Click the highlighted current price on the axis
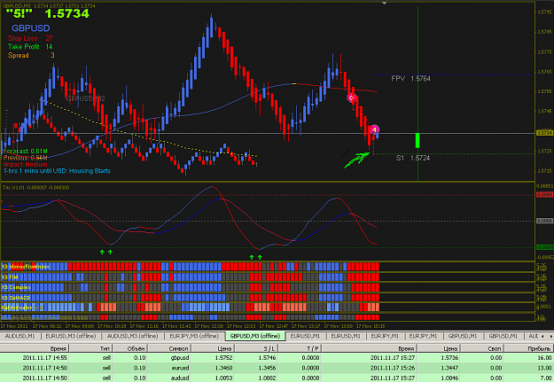The image size is (554, 382). tap(544, 133)
